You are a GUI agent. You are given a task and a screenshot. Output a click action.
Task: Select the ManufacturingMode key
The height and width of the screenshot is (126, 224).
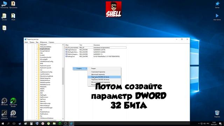[x=47, y=76]
